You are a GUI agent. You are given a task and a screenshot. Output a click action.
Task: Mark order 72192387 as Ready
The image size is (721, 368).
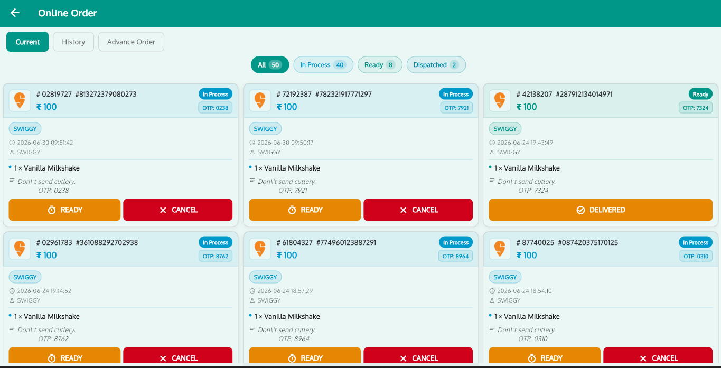(305, 210)
